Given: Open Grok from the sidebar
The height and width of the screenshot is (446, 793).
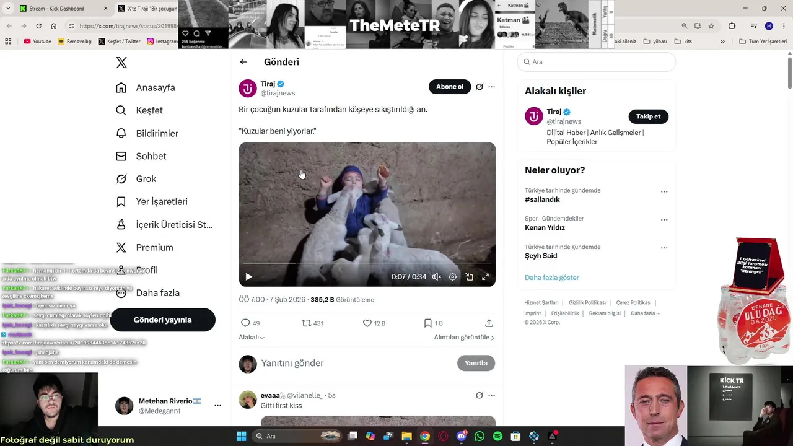Looking at the screenshot, I should (136, 179).
